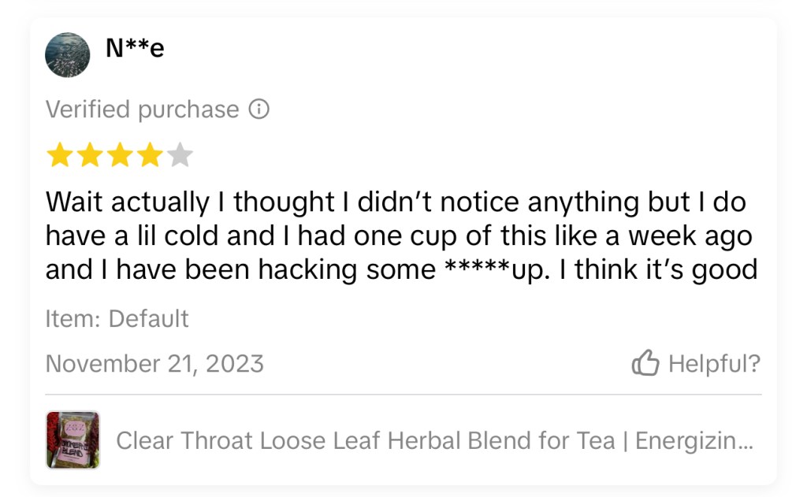807x497 pixels.
Task: Click the review date November 21, 2023
Action: pos(154,363)
